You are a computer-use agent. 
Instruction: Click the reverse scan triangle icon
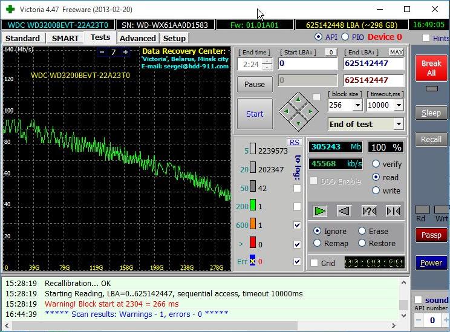(344, 211)
